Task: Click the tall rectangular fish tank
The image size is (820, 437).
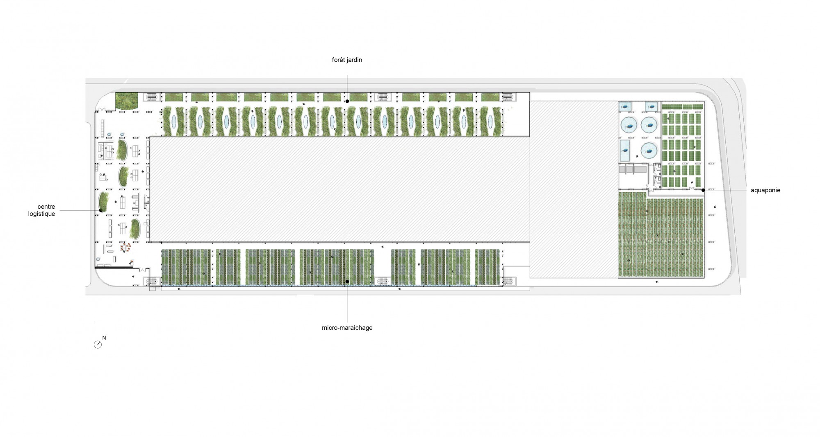Action: (x=625, y=151)
